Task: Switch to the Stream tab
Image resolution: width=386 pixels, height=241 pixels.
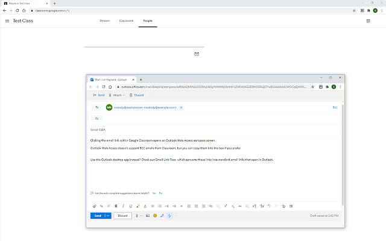Action: coord(104,20)
